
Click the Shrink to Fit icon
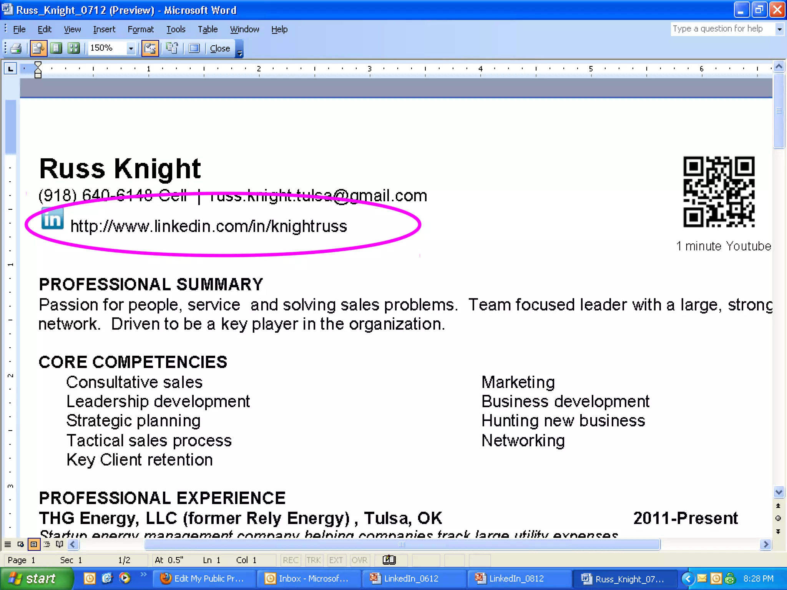click(x=172, y=48)
